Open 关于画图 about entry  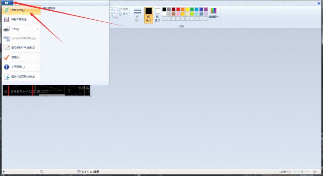pos(21,67)
